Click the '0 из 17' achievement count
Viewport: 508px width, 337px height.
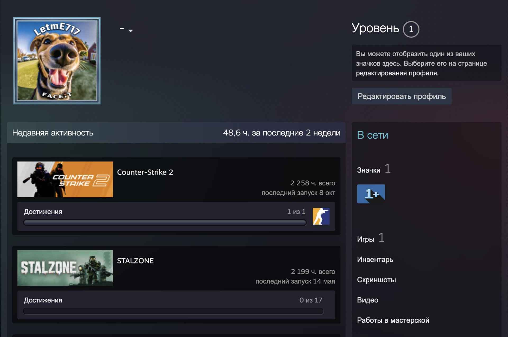coord(311,300)
